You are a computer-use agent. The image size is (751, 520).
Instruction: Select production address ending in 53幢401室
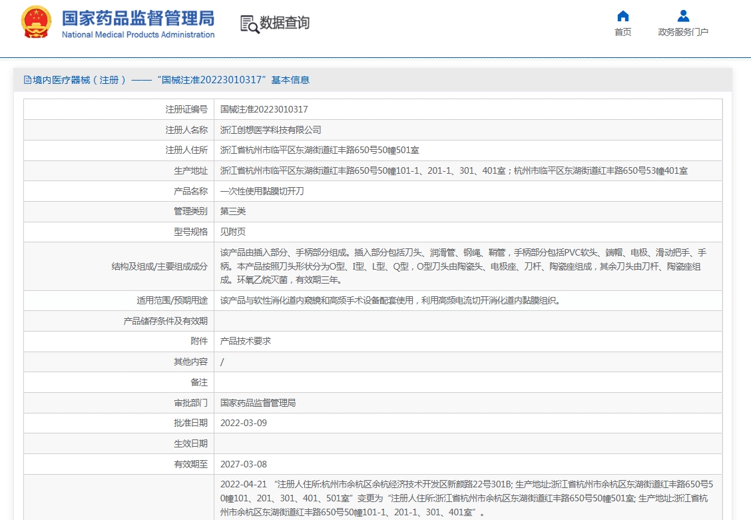(453, 171)
